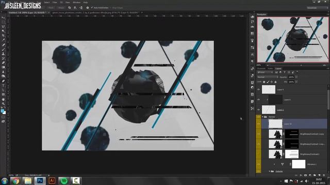Hide Layer 4 with its eye icon
The width and height of the screenshot is (330, 185).
pyautogui.click(x=258, y=100)
